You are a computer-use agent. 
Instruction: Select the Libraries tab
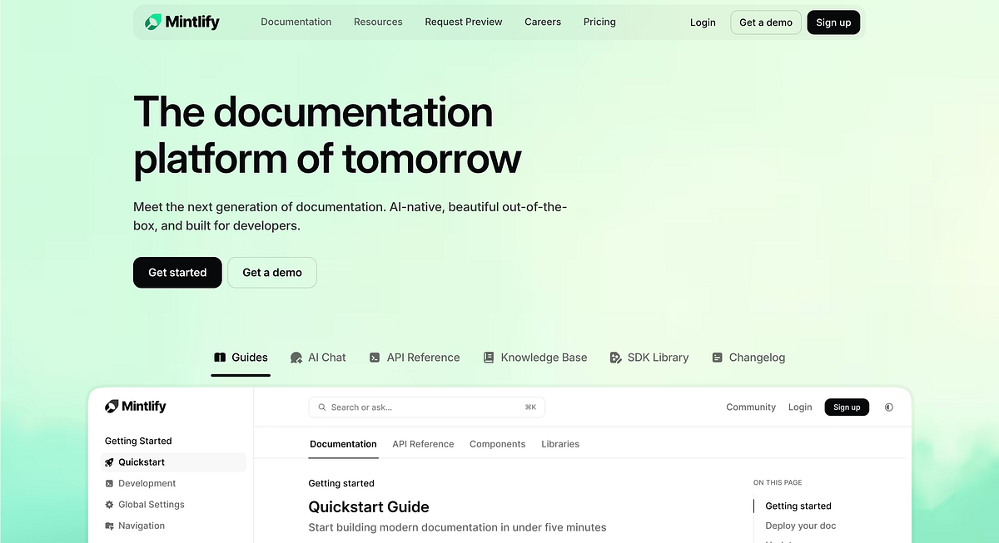pyautogui.click(x=560, y=444)
